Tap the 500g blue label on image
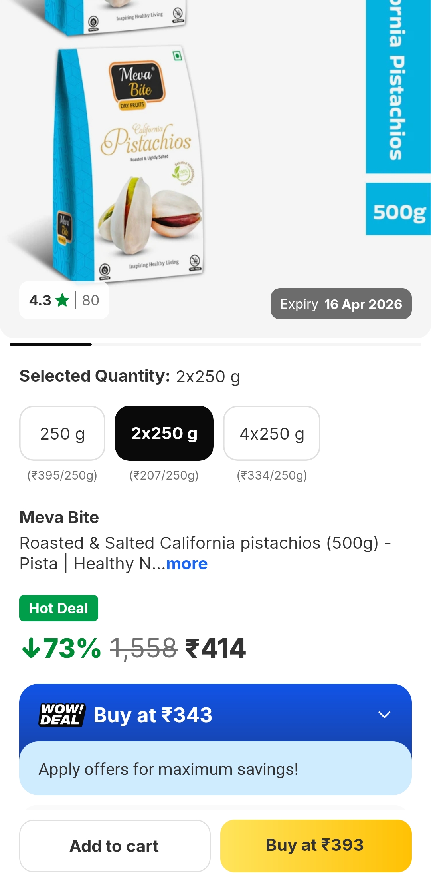 click(398, 211)
